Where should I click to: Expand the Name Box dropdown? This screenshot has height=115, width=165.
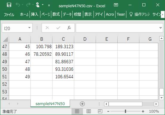(29, 28)
